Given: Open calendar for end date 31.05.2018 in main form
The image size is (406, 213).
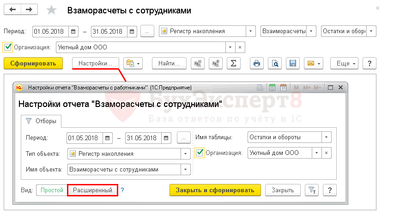Looking at the screenshot, I should (132, 31).
